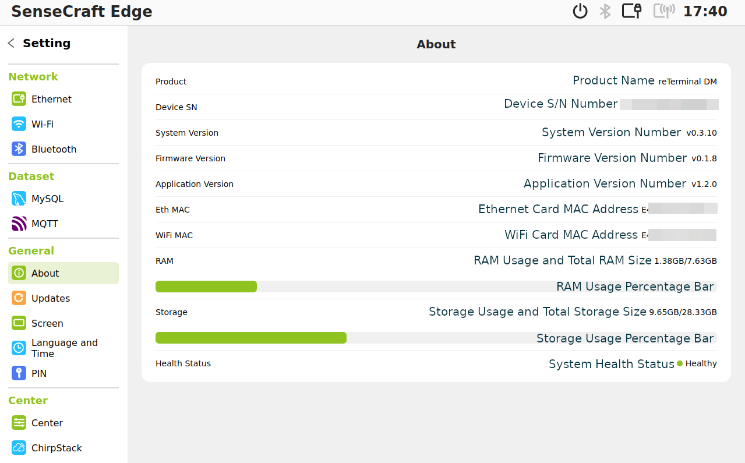This screenshot has height=463, width=745.
Task: Click the wireless antenna status icon in the top bar
Action: coord(664,11)
